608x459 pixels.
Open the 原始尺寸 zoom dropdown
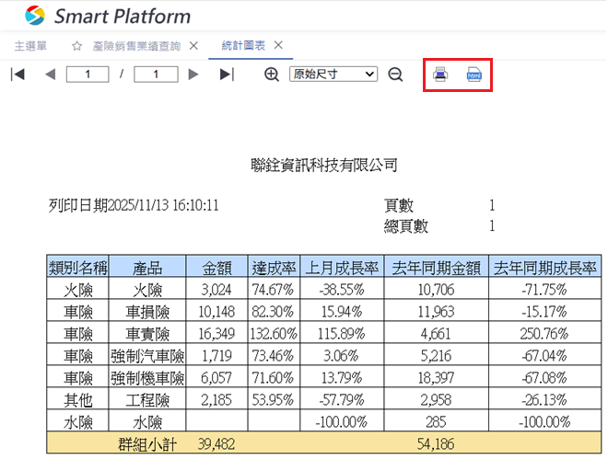click(333, 75)
